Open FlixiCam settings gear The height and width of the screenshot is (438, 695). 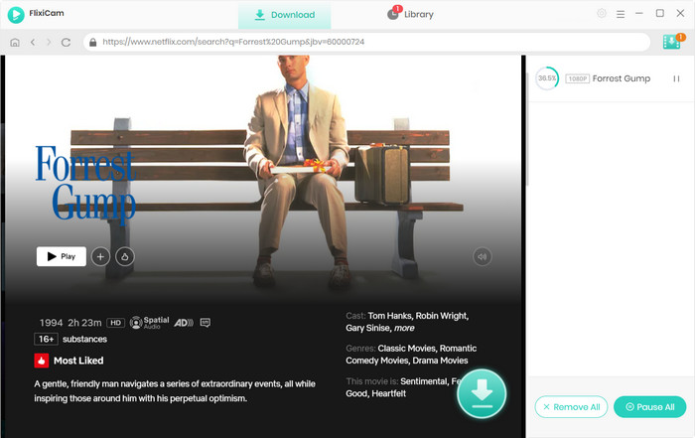(x=602, y=13)
